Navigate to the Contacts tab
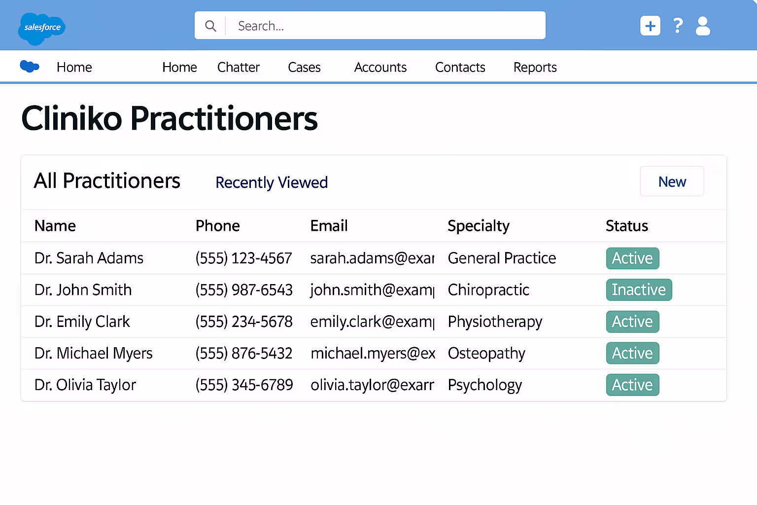 click(x=460, y=67)
